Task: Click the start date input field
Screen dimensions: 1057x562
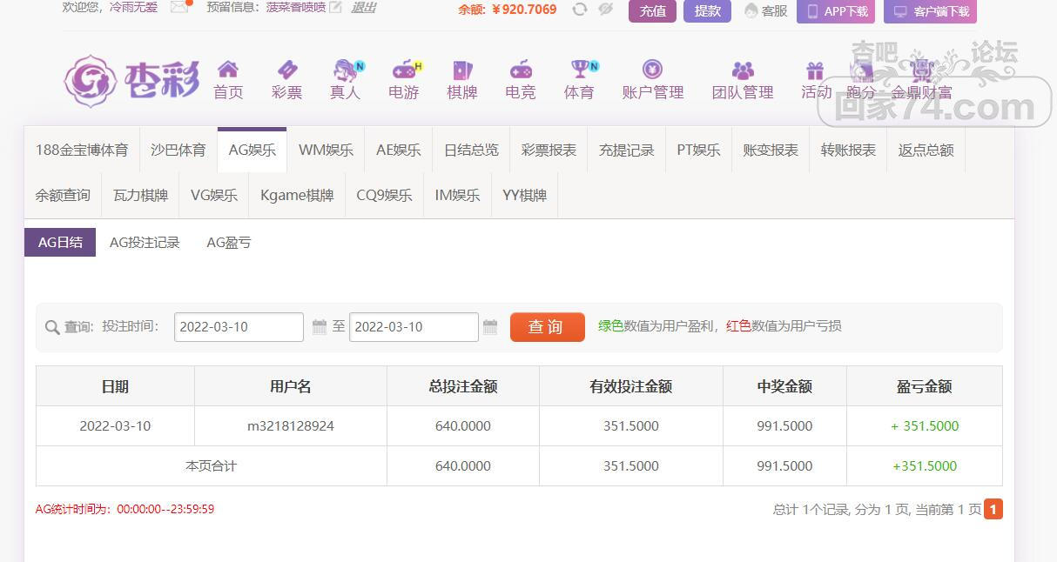Action: (239, 327)
